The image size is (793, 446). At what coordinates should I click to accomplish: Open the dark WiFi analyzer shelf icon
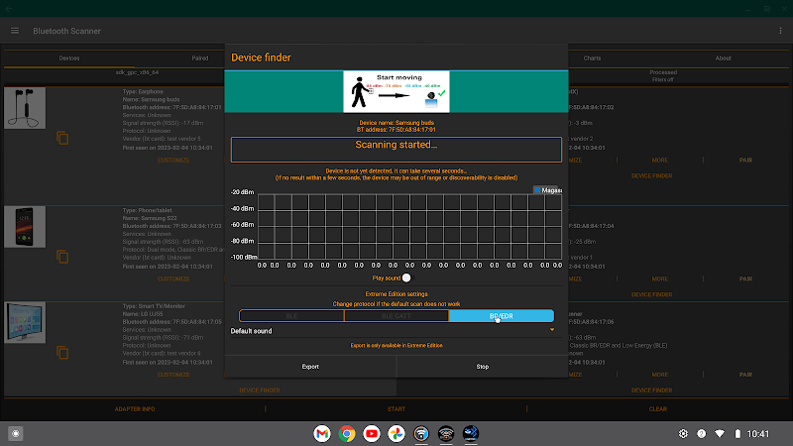click(446, 433)
